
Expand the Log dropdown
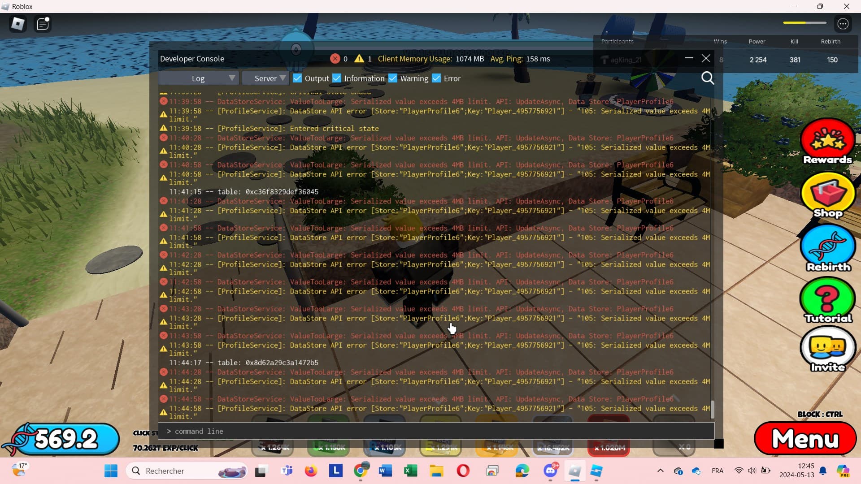pyautogui.click(x=198, y=78)
